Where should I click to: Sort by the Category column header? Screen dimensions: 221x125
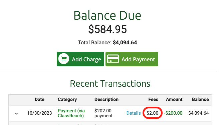[x=67, y=100]
